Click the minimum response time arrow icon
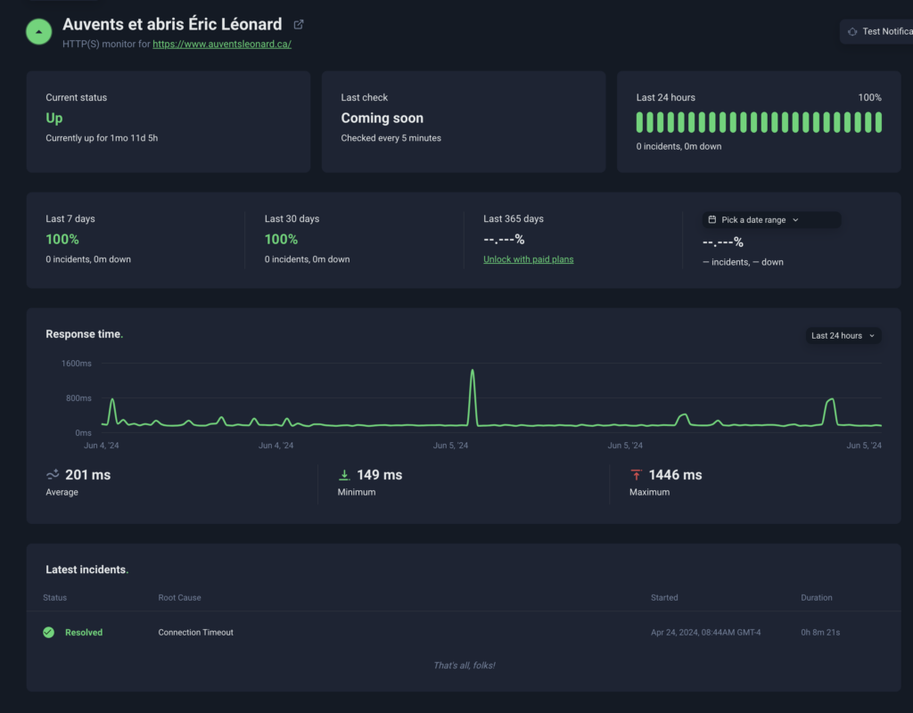Screen dimensions: 913x713 pos(344,475)
